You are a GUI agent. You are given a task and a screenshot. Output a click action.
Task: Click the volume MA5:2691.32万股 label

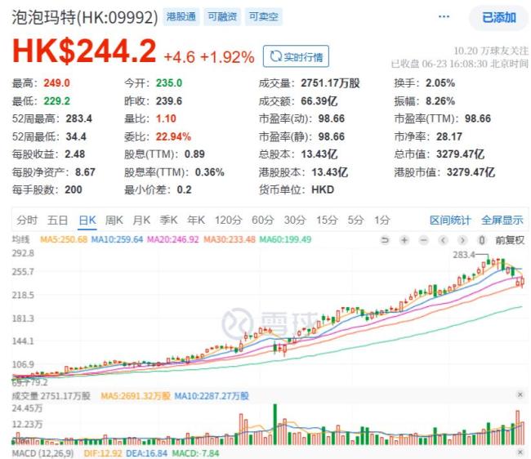136,396
